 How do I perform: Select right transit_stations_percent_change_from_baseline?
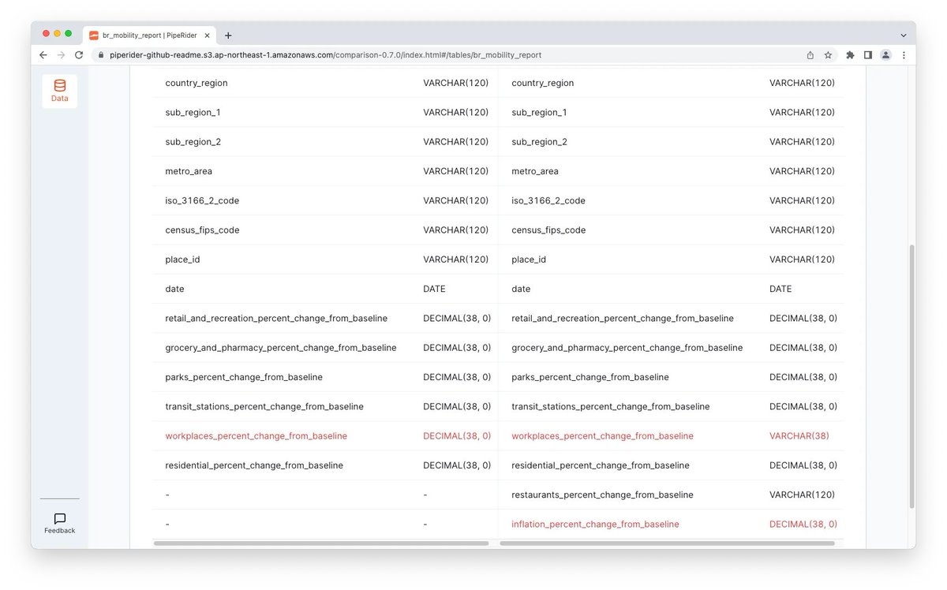pos(610,407)
